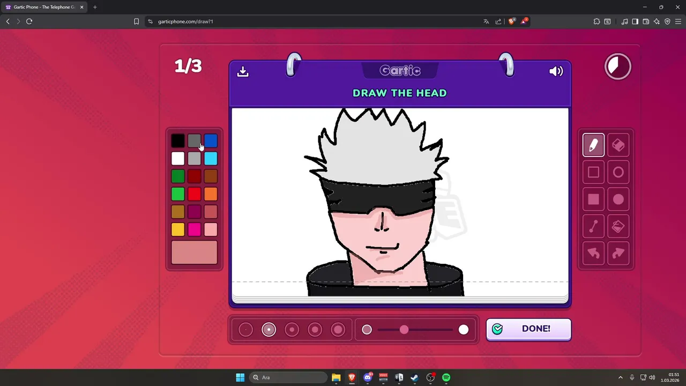
Task: Select the paint Bucket fill tool
Action: pyautogui.click(x=618, y=227)
